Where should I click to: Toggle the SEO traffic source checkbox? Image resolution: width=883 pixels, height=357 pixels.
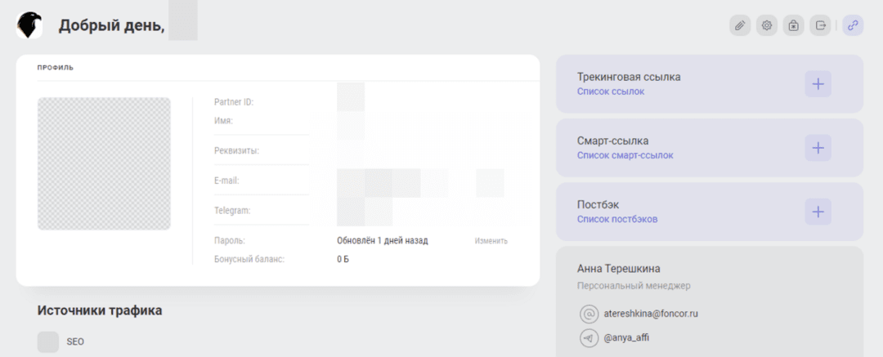(x=48, y=341)
